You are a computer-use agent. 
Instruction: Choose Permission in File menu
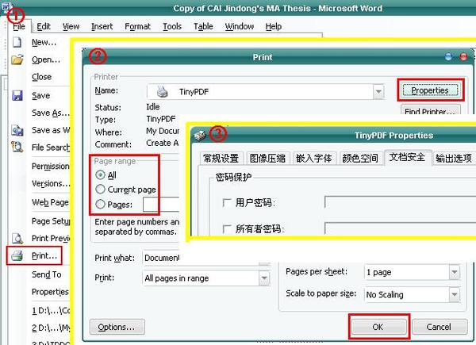click(x=51, y=167)
